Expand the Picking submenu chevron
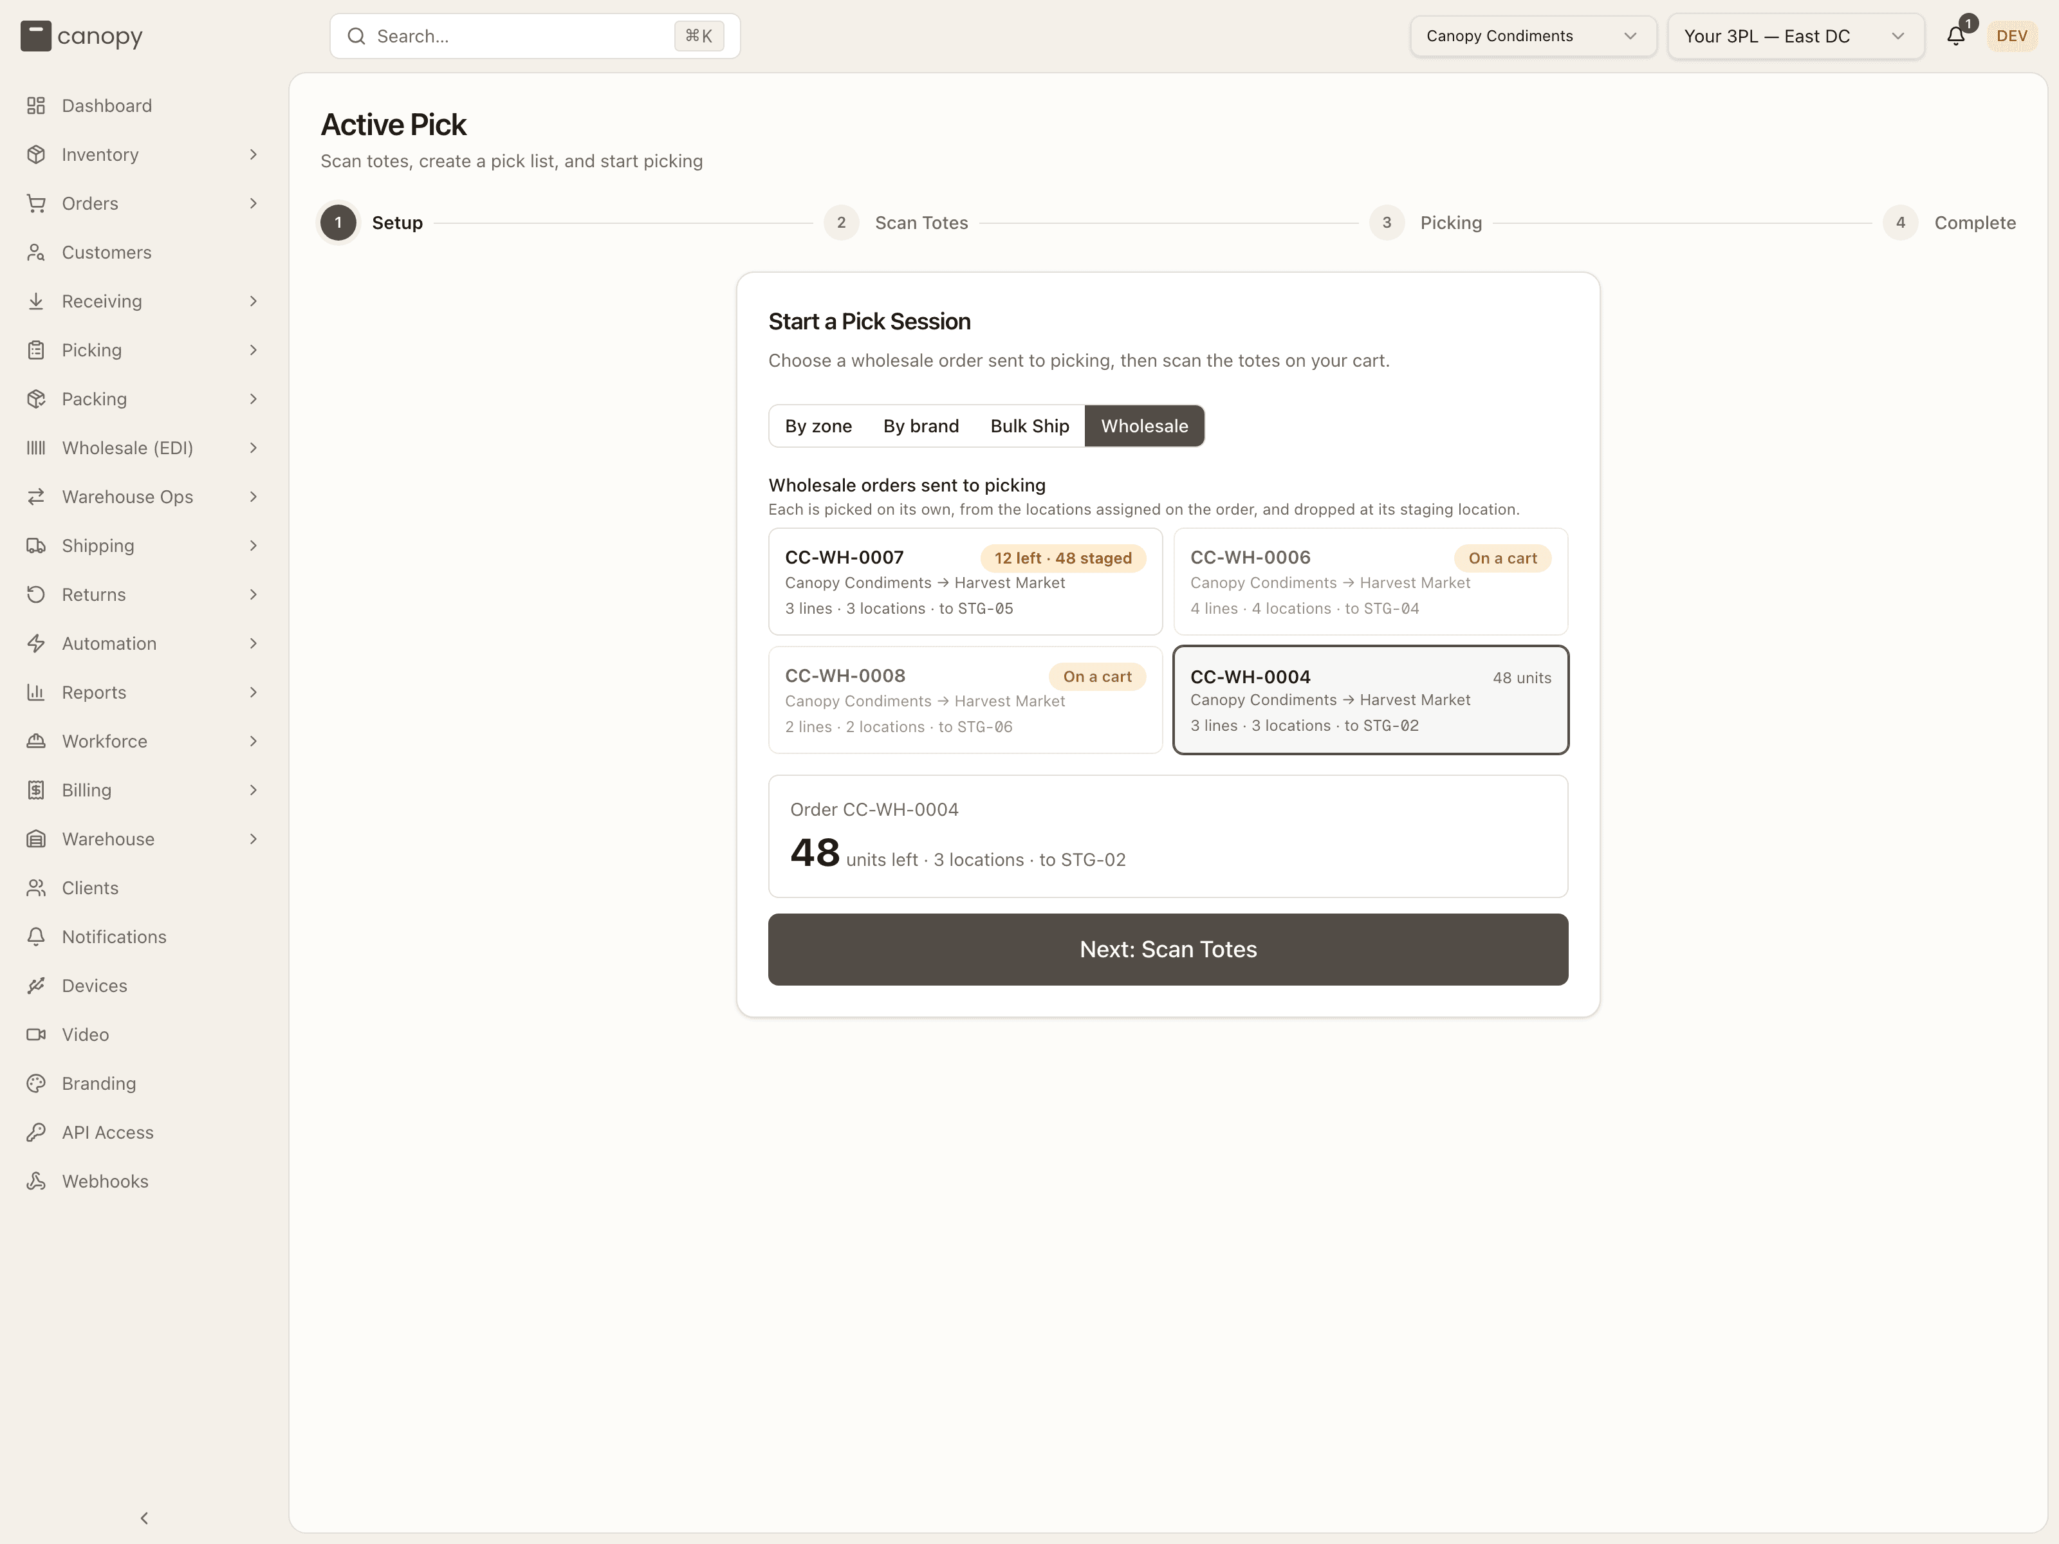2059x1544 pixels. [253, 350]
